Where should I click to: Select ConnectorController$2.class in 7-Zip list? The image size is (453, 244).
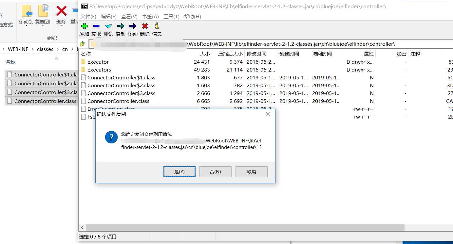[266, 85]
